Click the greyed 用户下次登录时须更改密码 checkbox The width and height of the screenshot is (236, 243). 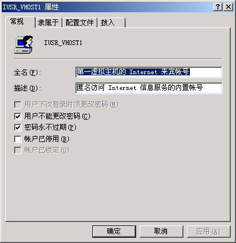click(x=18, y=105)
